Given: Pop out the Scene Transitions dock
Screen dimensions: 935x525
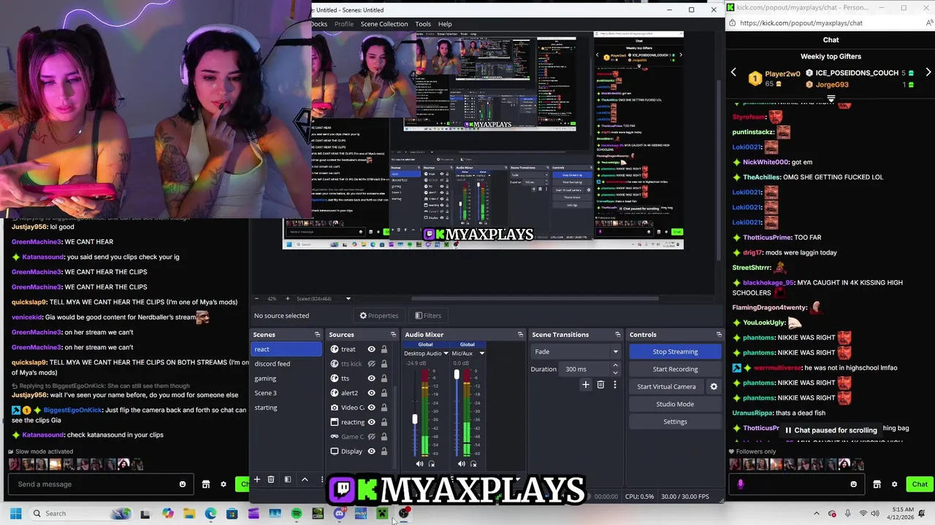Looking at the screenshot, I should pos(617,335).
